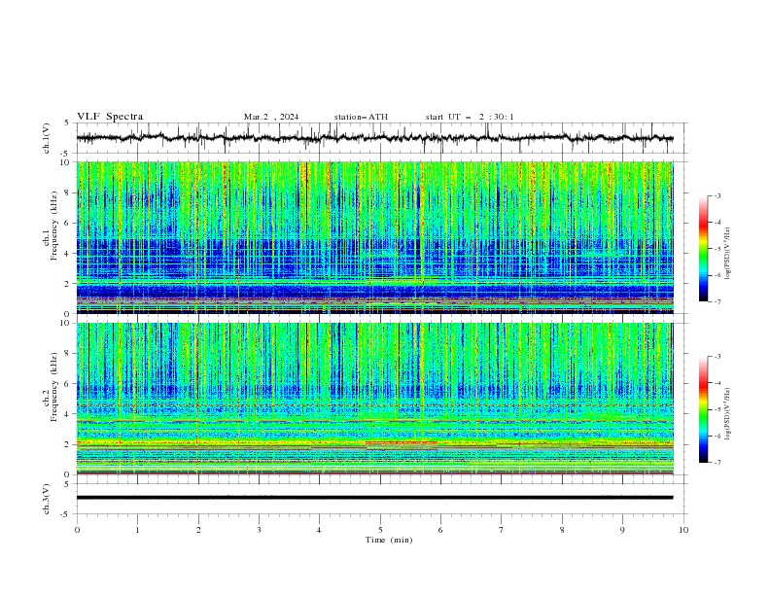Screen dimensions: 770x595
Task: Click the "5" tick on the Time axis
Action: (x=380, y=530)
